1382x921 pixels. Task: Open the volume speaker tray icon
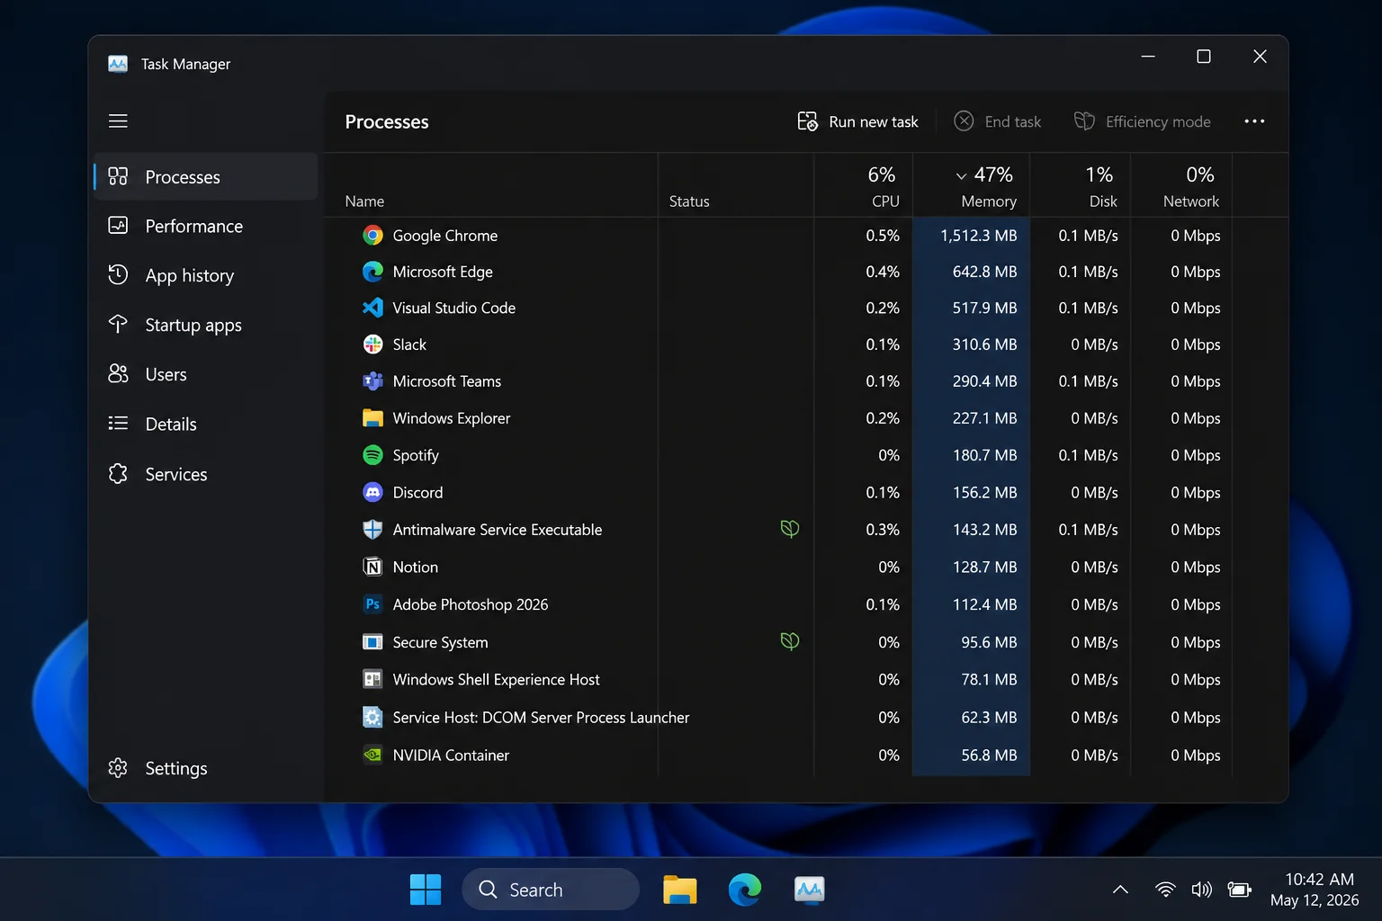tap(1202, 890)
